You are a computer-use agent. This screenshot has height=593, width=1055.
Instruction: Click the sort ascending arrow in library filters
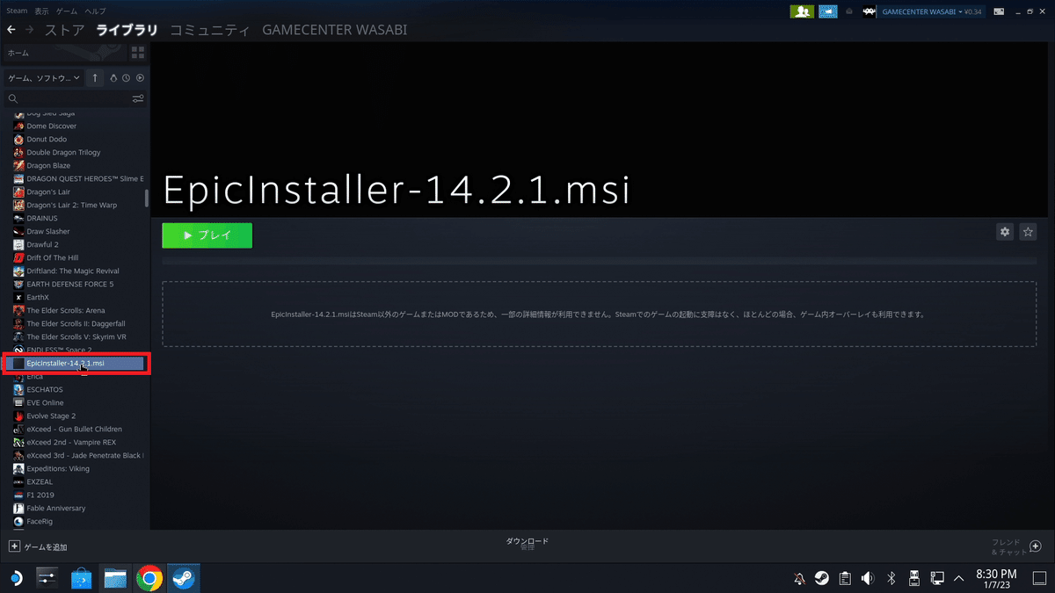[95, 78]
